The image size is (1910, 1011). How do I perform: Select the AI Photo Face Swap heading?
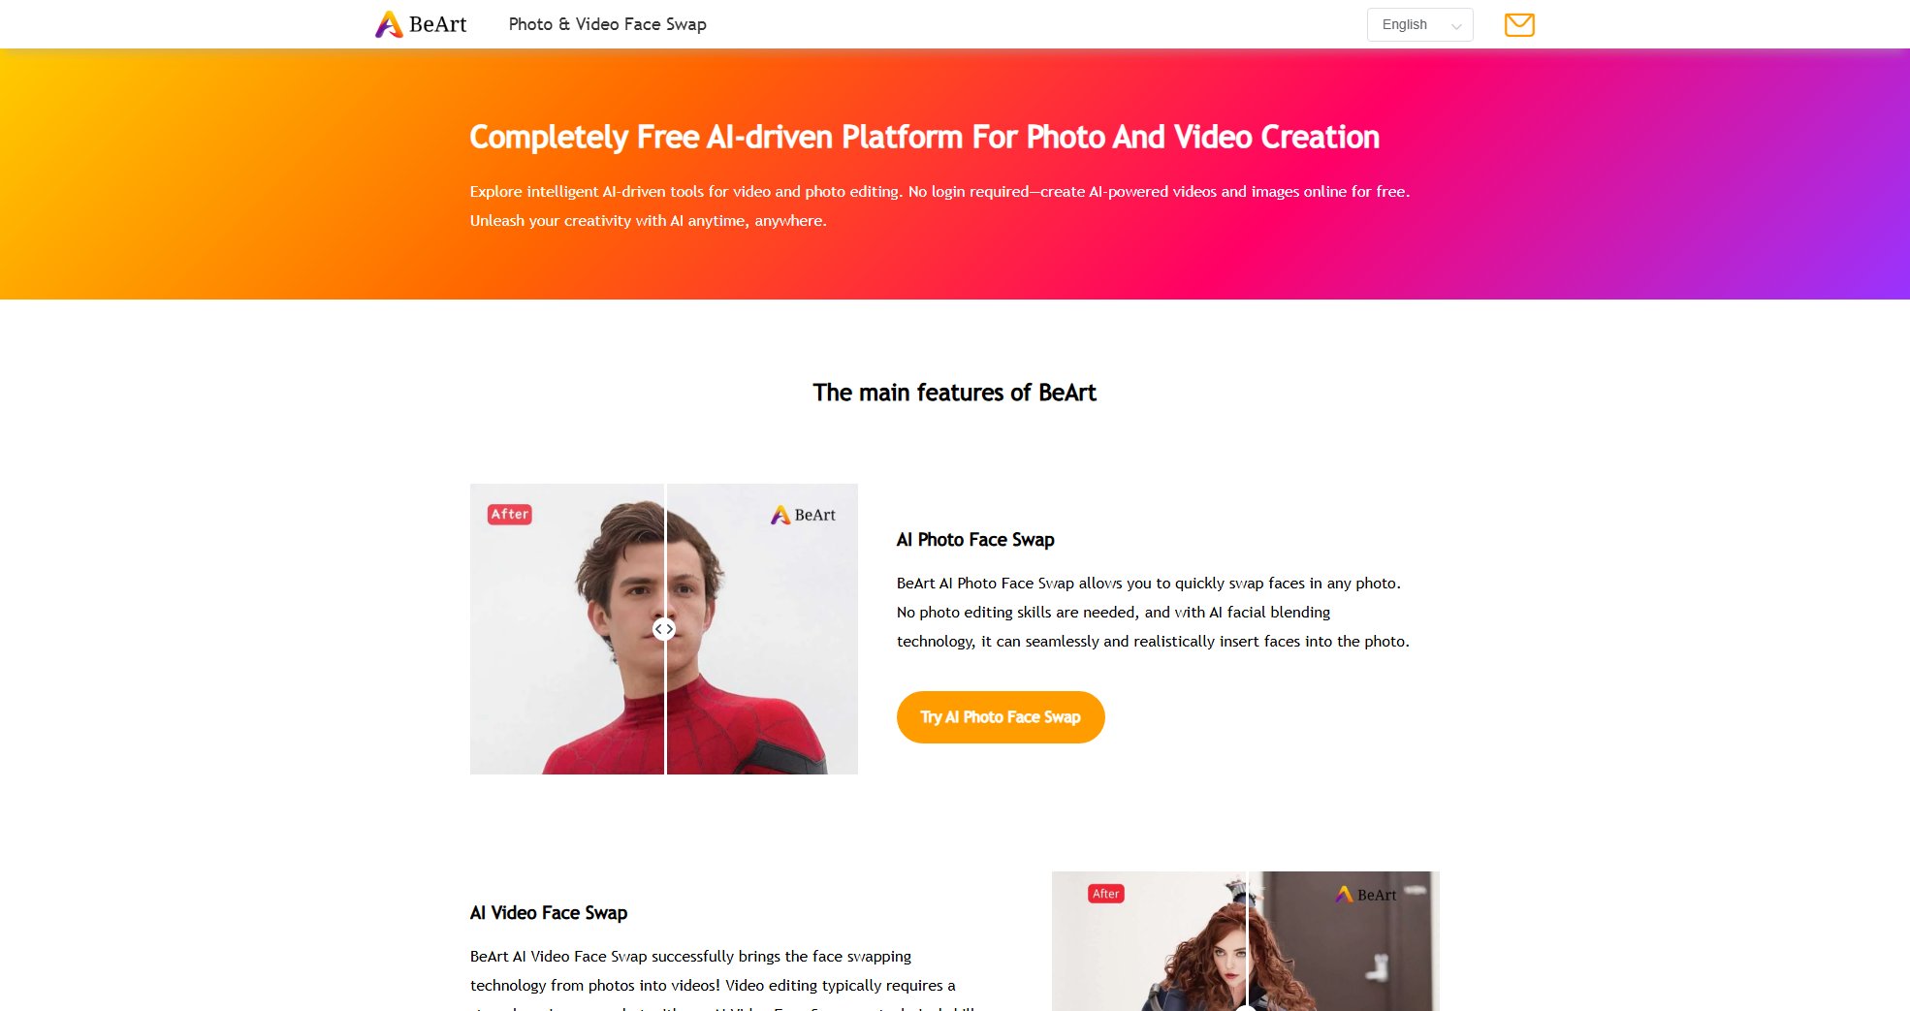(975, 540)
